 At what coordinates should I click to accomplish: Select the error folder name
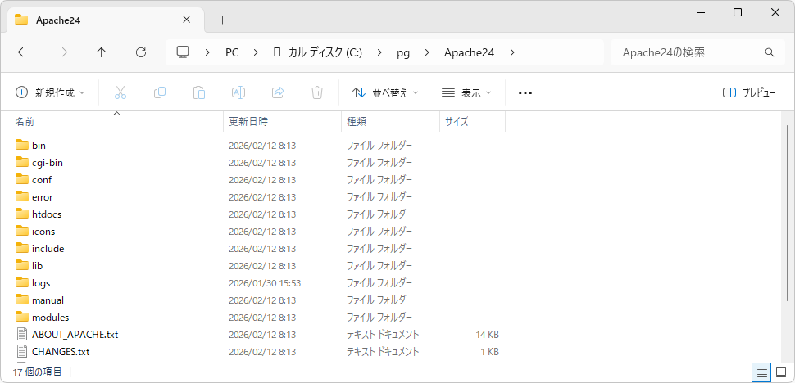(42, 196)
